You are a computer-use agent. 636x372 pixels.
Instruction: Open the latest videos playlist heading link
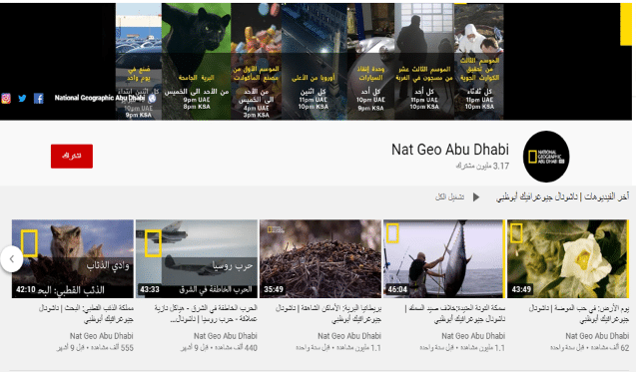[562, 197]
